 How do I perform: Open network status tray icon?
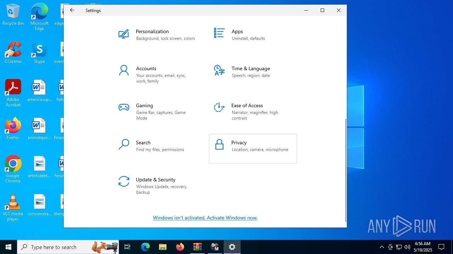coord(399,247)
